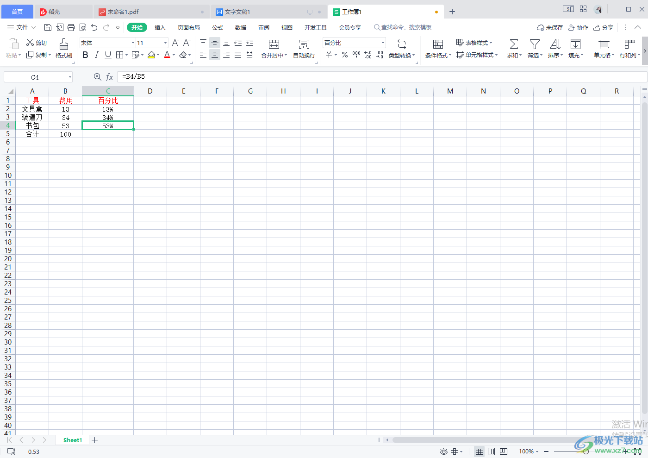The width and height of the screenshot is (648, 458).
Task: Select Sheet1 tab
Action: pos(73,440)
